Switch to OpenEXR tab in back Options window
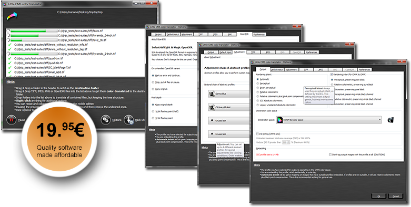The image size is (411, 207). click(x=244, y=34)
